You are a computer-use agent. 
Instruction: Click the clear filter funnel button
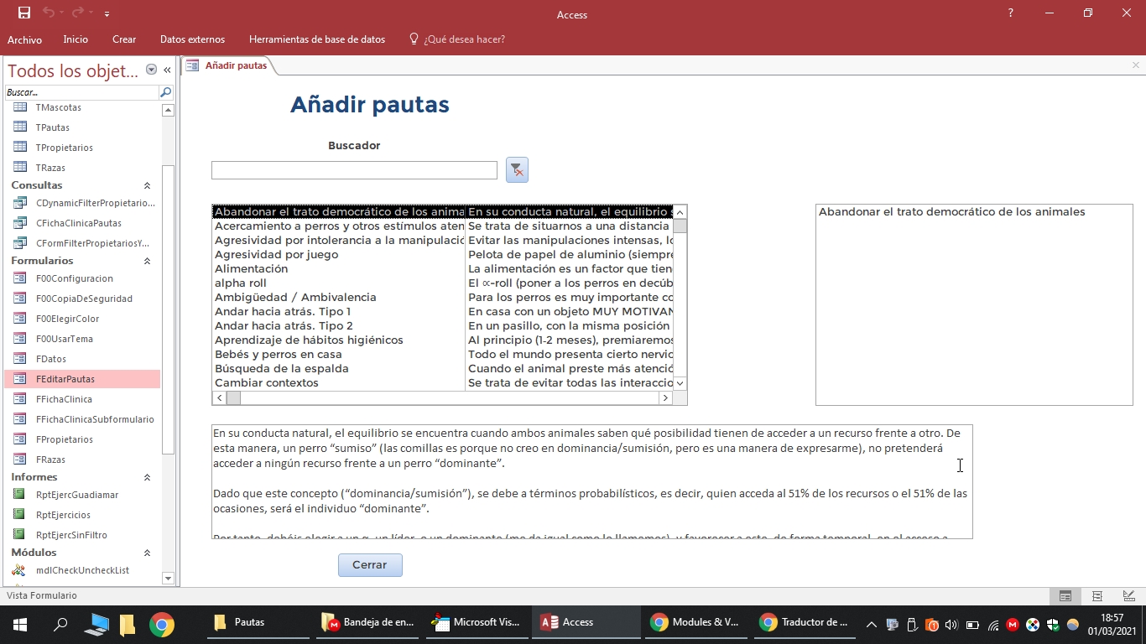pyautogui.click(x=517, y=169)
